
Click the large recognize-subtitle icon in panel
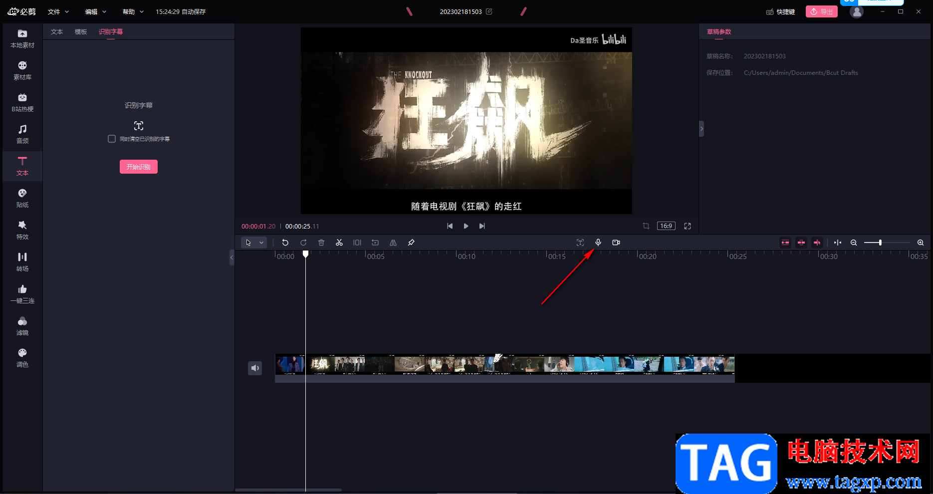[139, 126]
